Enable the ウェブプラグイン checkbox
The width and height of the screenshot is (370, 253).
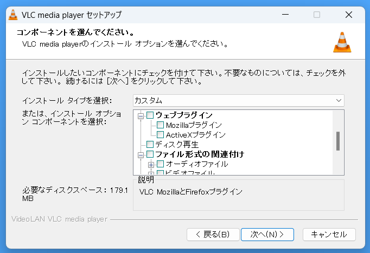pyautogui.click(x=150, y=115)
